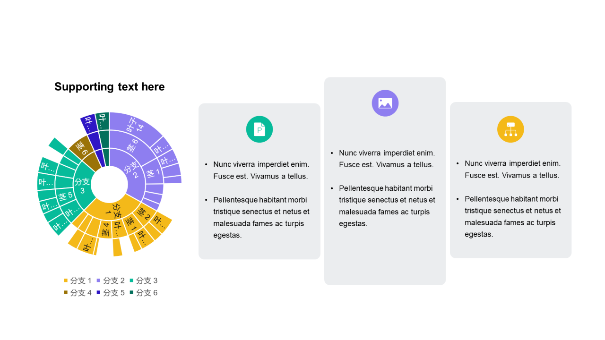The height and width of the screenshot is (340, 605).
Task: Click "Nunc viverra" text below the picture icon
Action: [387, 159]
